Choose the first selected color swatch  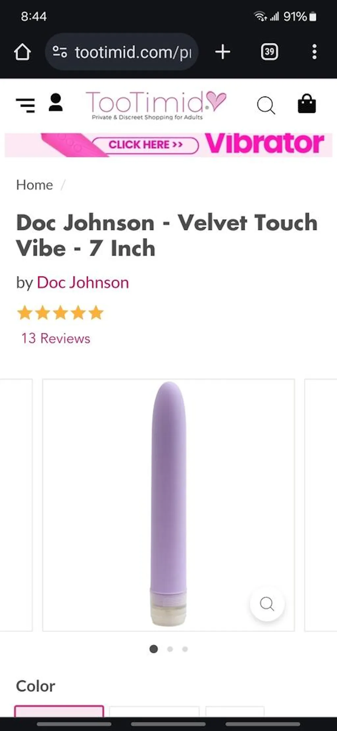[x=59, y=711]
